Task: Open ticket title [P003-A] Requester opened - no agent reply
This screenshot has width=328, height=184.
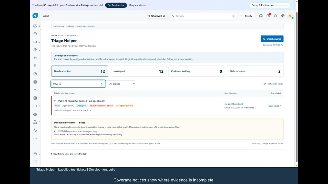Action: pos(81,101)
